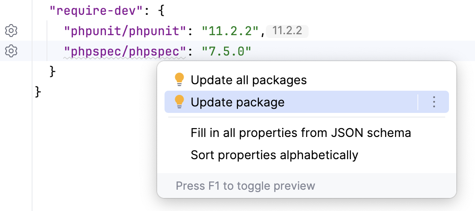Choose Sort properties alphabetically
Screen dimensions: 475x211
click(x=274, y=155)
